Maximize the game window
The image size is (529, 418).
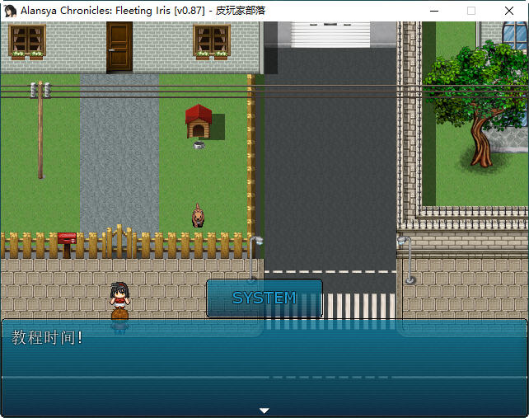pos(471,11)
